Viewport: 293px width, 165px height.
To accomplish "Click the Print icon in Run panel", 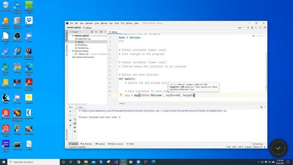I will 75,127.
